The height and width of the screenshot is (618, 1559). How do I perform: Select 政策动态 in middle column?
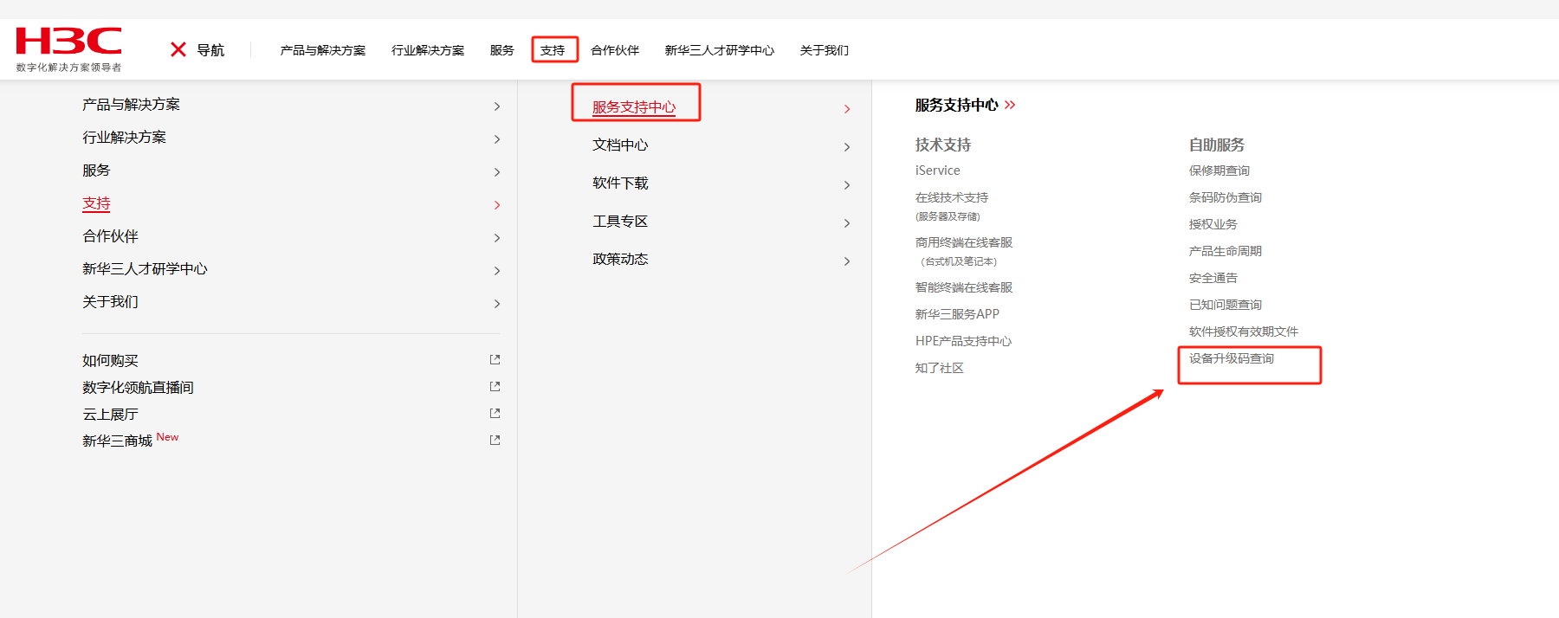[620, 260]
